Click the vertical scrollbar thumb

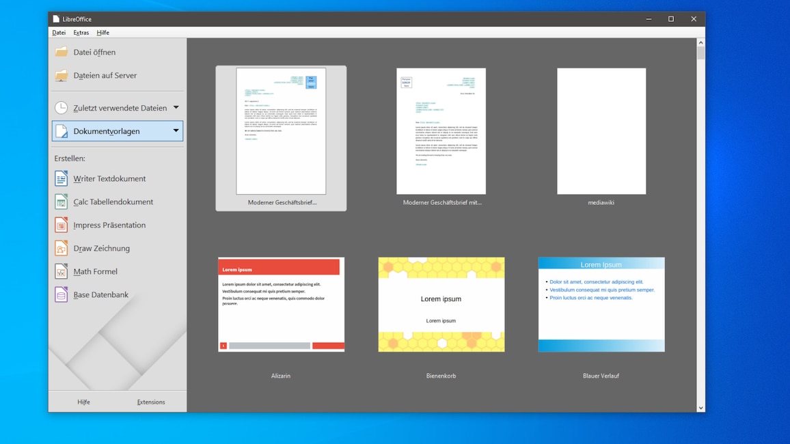coord(701,53)
